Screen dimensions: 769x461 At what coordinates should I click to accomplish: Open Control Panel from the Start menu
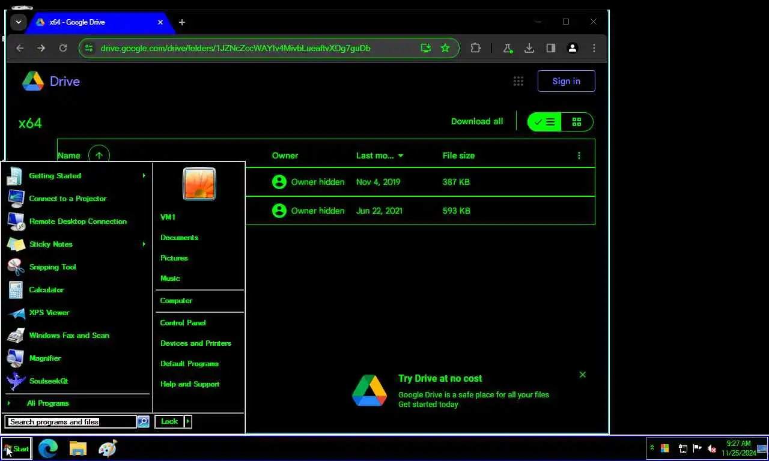[x=183, y=323]
